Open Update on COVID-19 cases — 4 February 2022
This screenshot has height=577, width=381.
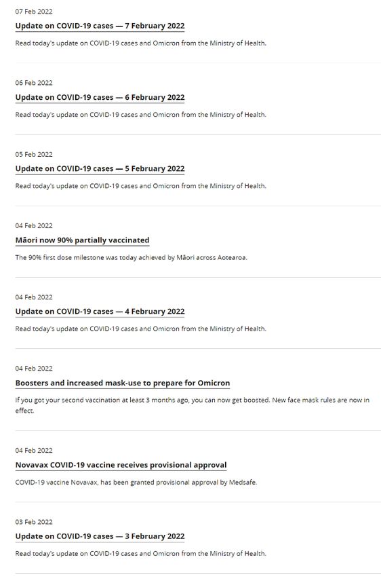pos(100,312)
